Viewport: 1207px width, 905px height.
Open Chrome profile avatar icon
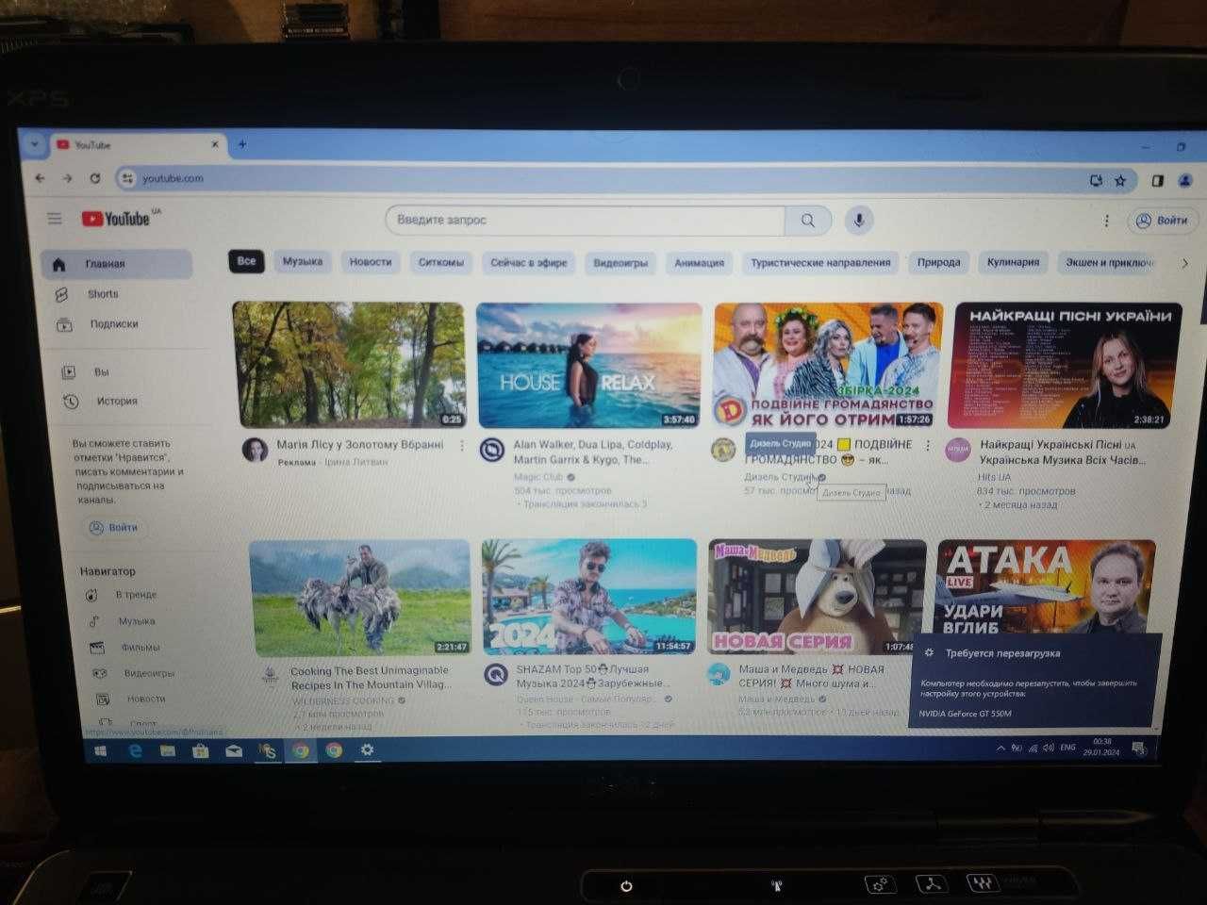(1185, 180)
